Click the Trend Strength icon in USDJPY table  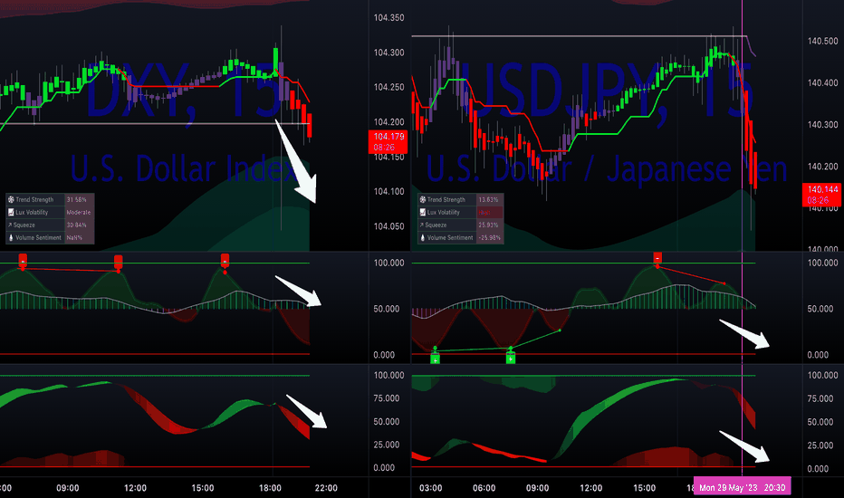click(x=423, y=200)
